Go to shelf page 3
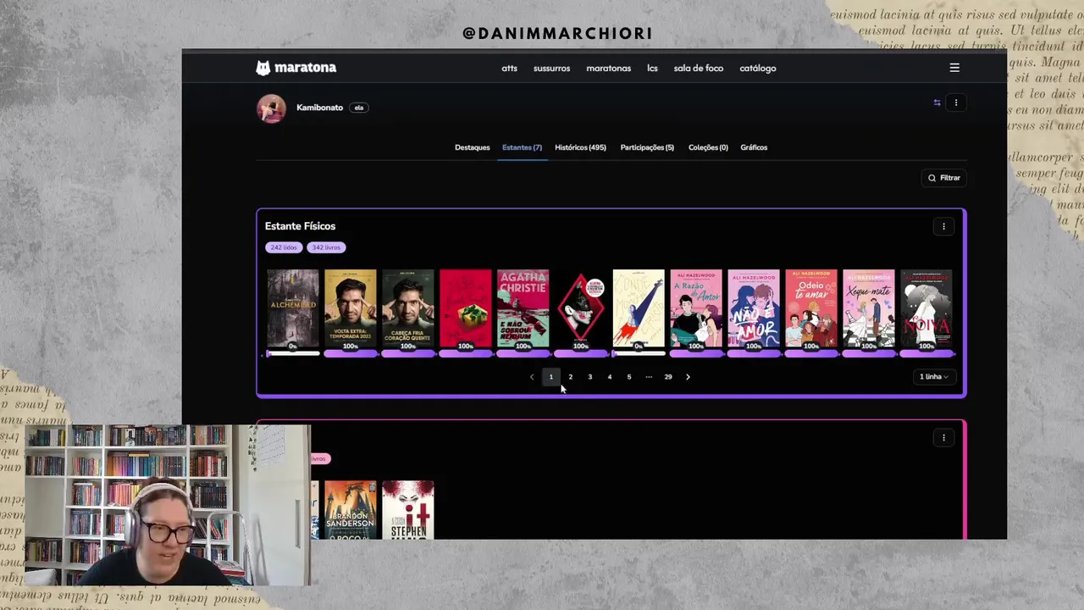Image resolution: width=1084 pixels, height=610 pixels. tap(589, 377)
